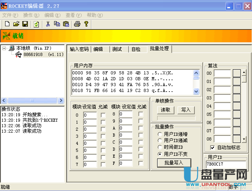Open the 操作(R) menu
This screenshot has width=252, height=191.
point(31,15)
